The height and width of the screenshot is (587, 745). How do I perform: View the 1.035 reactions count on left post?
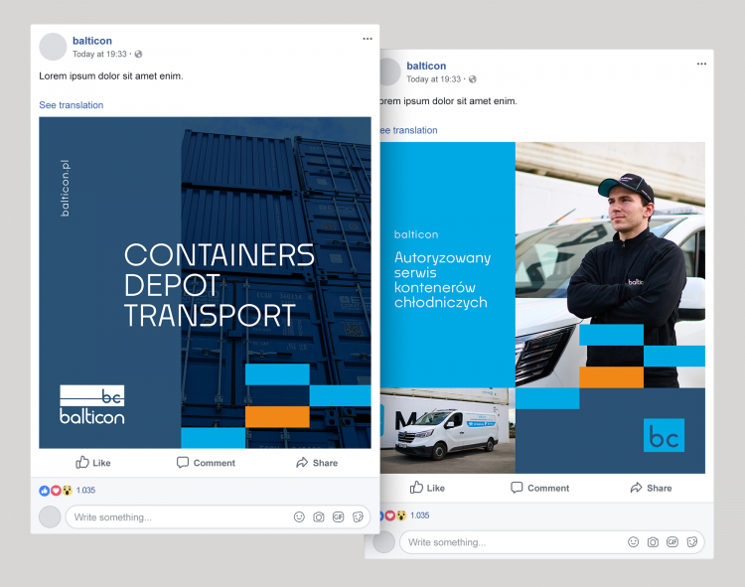click(85, 491)
